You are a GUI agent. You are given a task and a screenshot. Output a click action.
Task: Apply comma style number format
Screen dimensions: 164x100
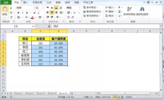79,13
